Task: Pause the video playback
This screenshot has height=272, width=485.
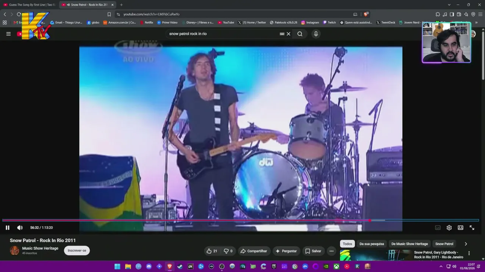Action: [x=7, y=227]
